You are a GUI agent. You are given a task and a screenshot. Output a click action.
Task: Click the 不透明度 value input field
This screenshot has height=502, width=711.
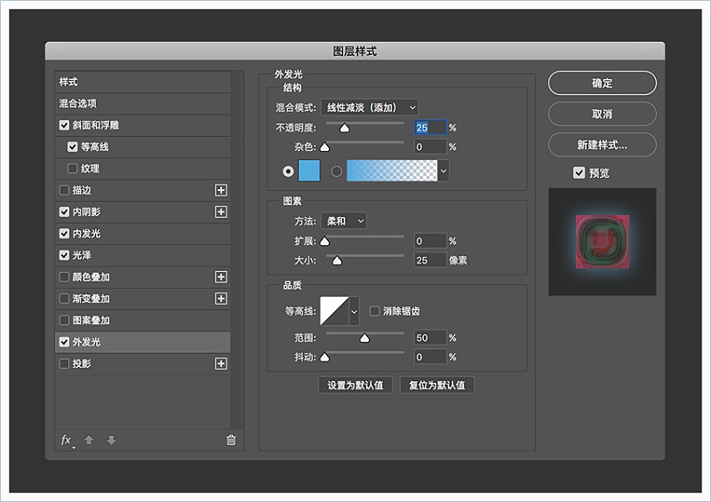pos(429,128)
